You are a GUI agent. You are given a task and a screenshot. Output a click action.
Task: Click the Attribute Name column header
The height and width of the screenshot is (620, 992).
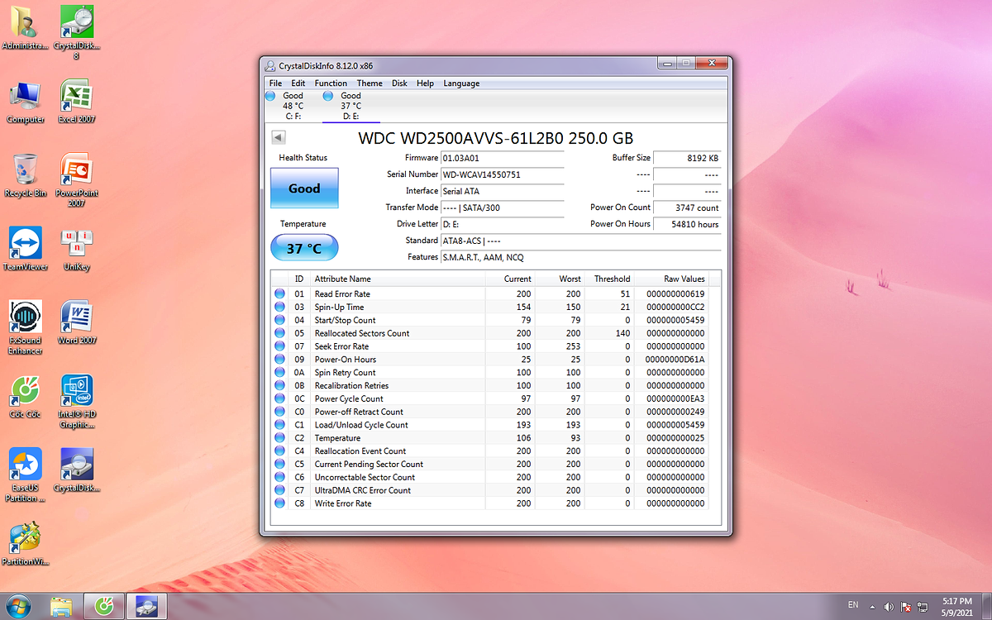(x=398, y=279)
